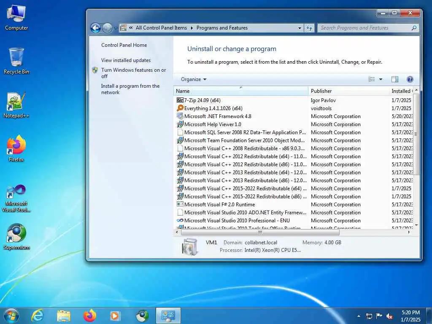Image resolution: width=432 pixels, height=324 pixels.
Task: Click the vertical scrollbar thumb in program list
Action: tap(416, 134)
